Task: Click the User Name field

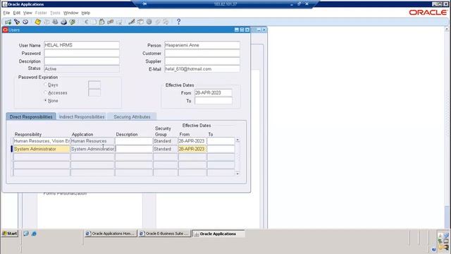Action: pyautogui.click(x=82, y=45)
